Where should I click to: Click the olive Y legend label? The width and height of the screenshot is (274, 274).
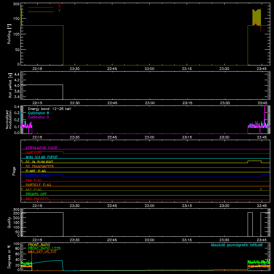tap(59, 11)
